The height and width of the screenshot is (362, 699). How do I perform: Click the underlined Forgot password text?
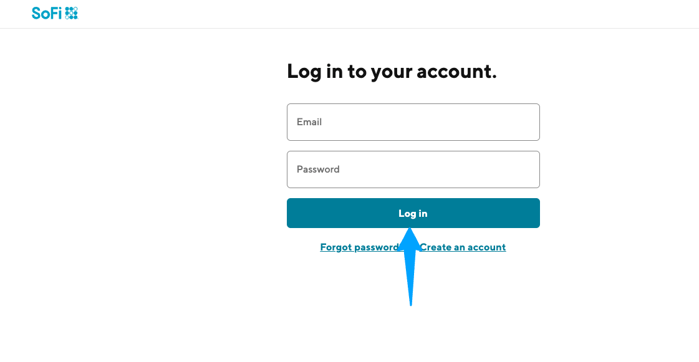click(357, 247)
